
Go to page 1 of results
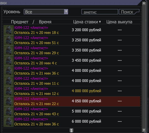click(71, 130)
